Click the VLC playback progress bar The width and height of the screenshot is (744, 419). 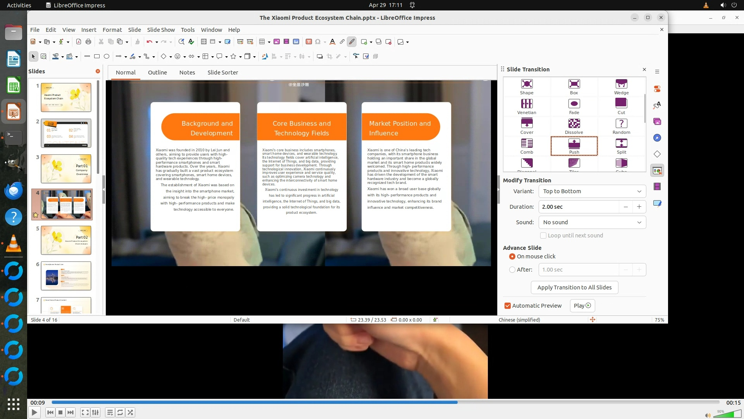pyautogui.click(x=385, y=402)
